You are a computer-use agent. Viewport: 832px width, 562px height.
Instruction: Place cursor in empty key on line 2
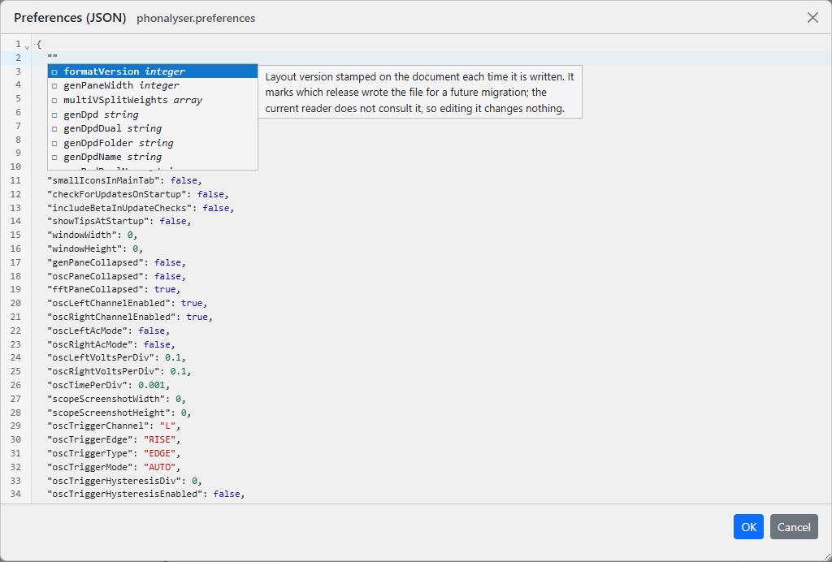coord(52,58)
